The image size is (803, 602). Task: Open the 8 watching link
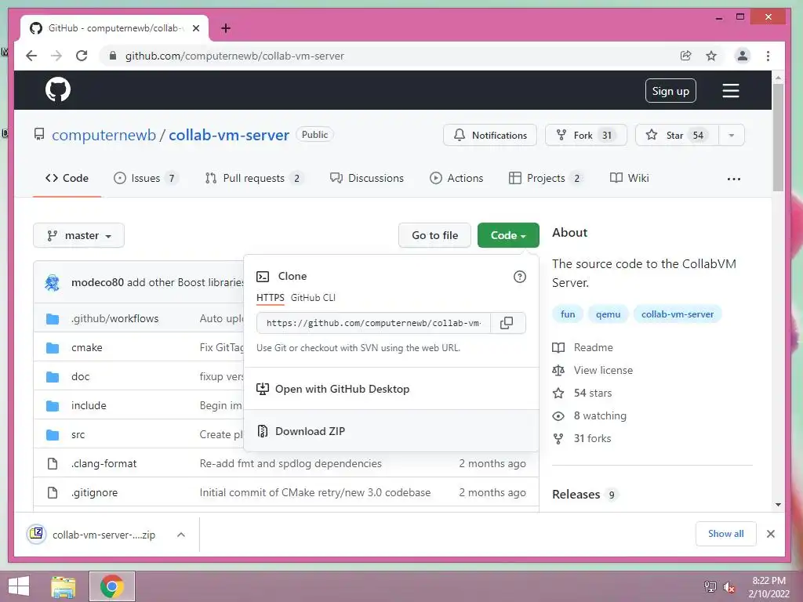click(590, 415)
